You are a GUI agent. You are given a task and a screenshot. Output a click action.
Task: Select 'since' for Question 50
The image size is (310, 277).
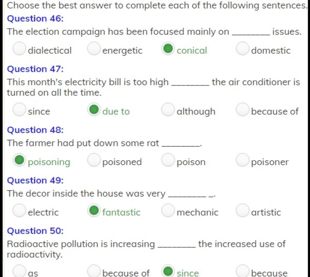168,271
